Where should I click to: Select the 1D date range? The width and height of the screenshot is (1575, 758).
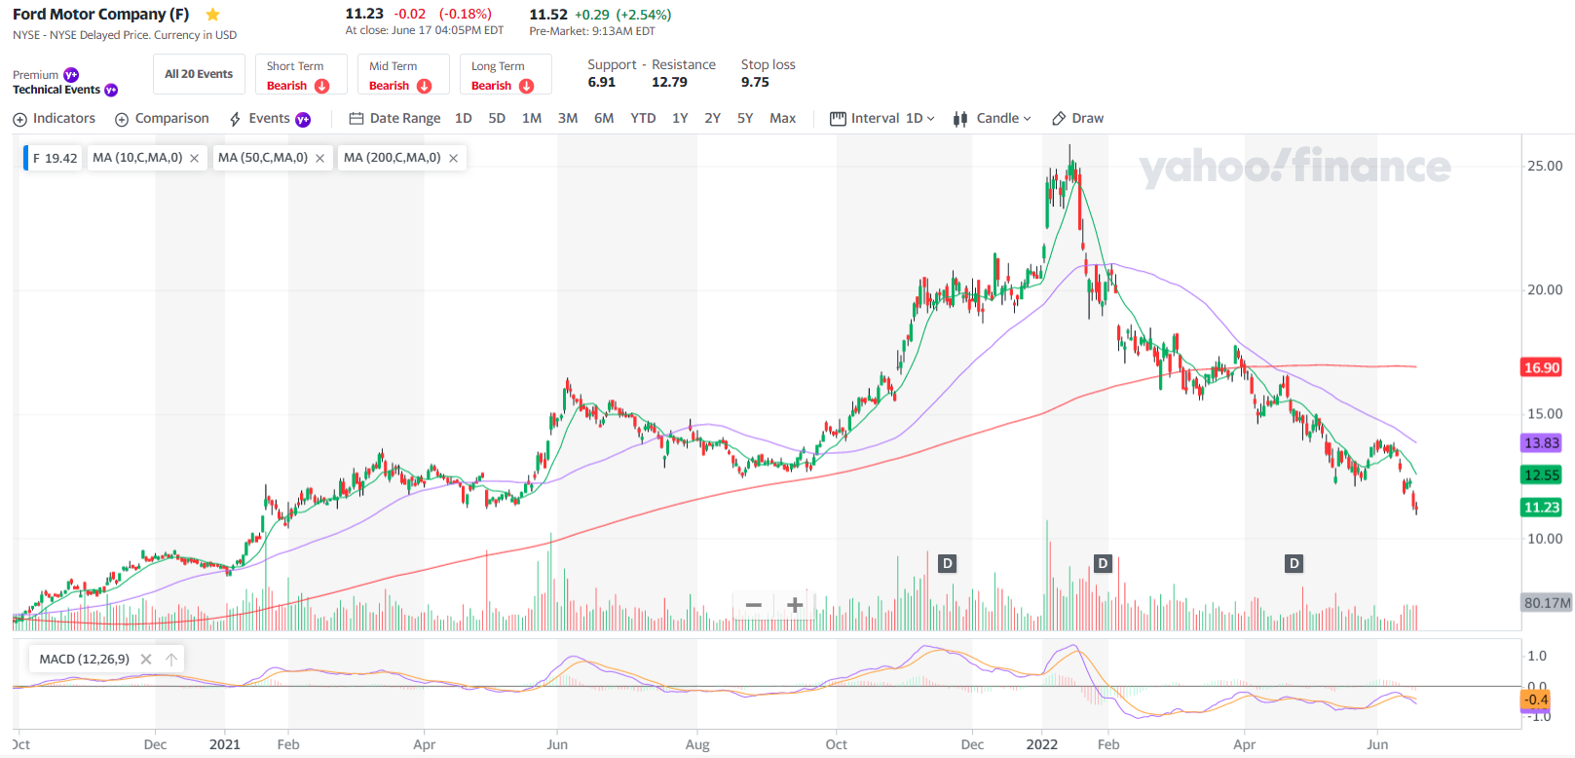tap(464, 119)
